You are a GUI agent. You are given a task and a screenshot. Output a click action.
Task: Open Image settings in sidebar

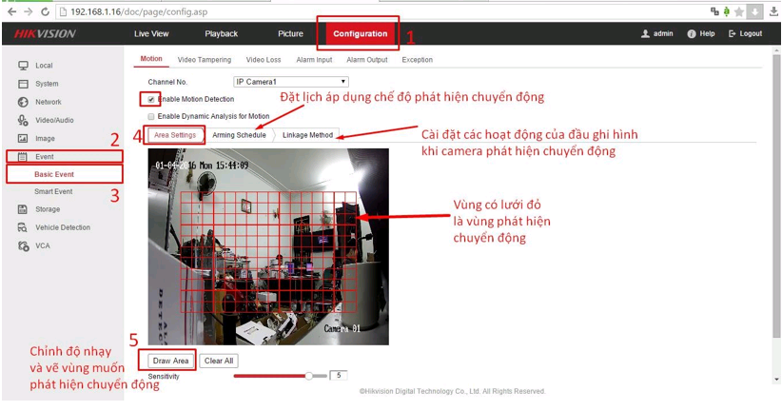[45, 138]
